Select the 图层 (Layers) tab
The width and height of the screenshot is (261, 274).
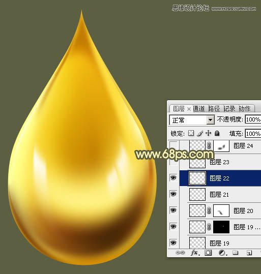click(179, 109)
